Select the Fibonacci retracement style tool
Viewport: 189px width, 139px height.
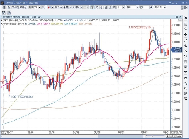point(186,56)
